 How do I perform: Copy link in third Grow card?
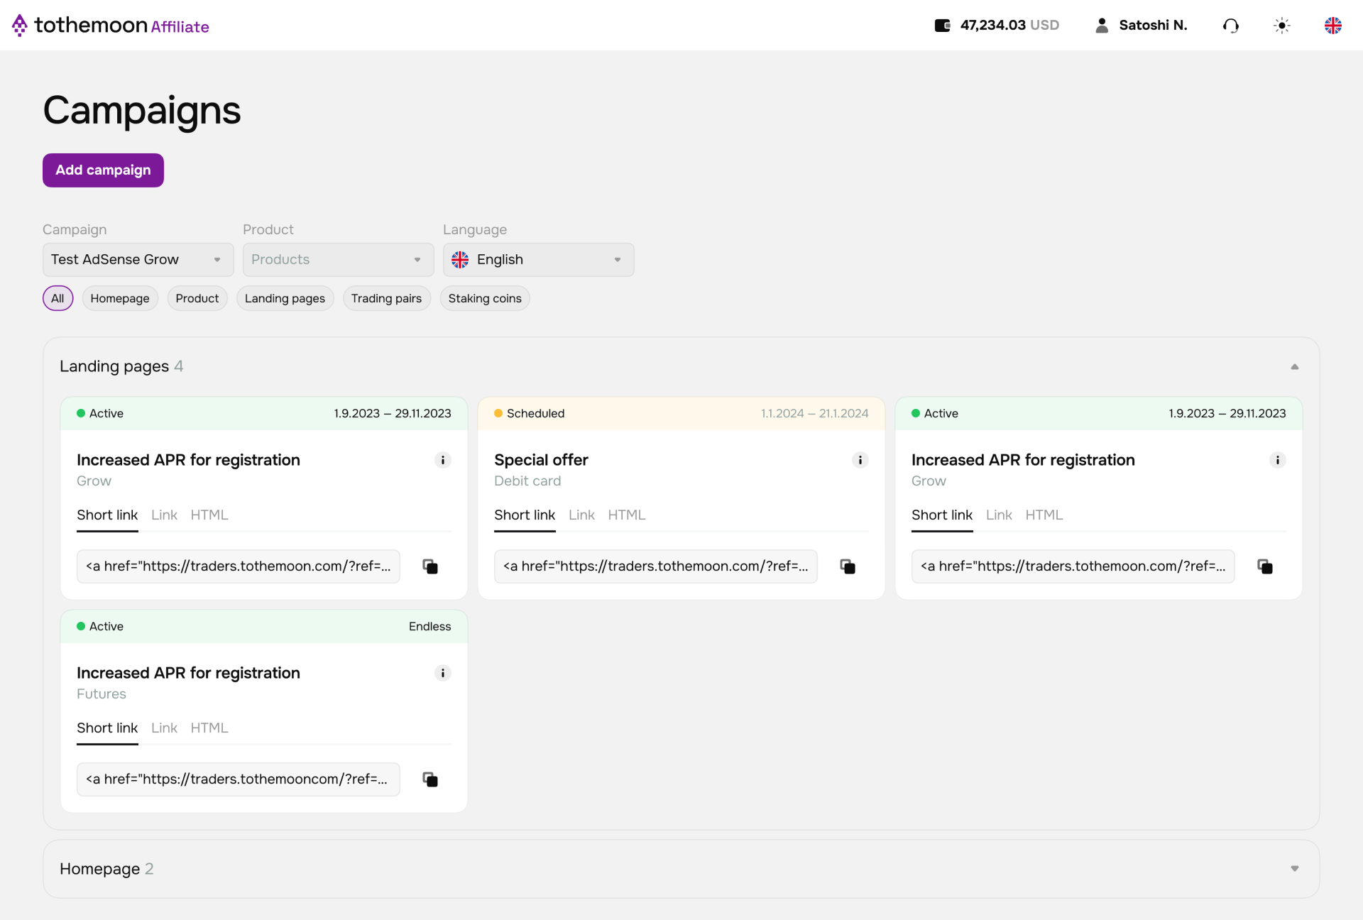pos(1265,566)
